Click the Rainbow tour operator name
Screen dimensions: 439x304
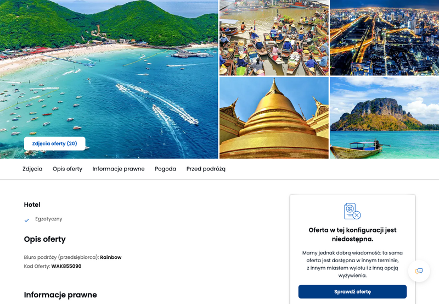(x=111, y=257)
